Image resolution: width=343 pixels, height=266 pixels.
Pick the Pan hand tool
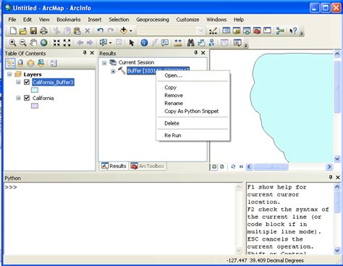click(x=33, y=43)
